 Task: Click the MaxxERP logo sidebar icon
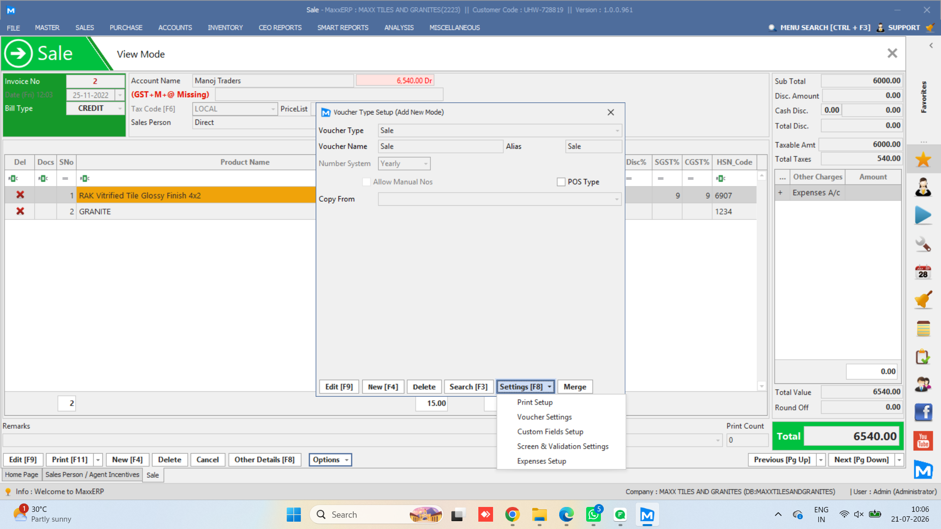coord(923,470)
